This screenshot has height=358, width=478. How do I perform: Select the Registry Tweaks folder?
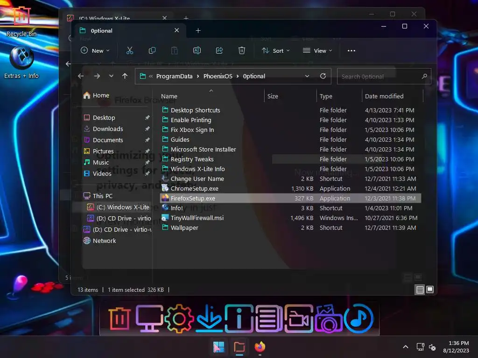coord(290,159)
